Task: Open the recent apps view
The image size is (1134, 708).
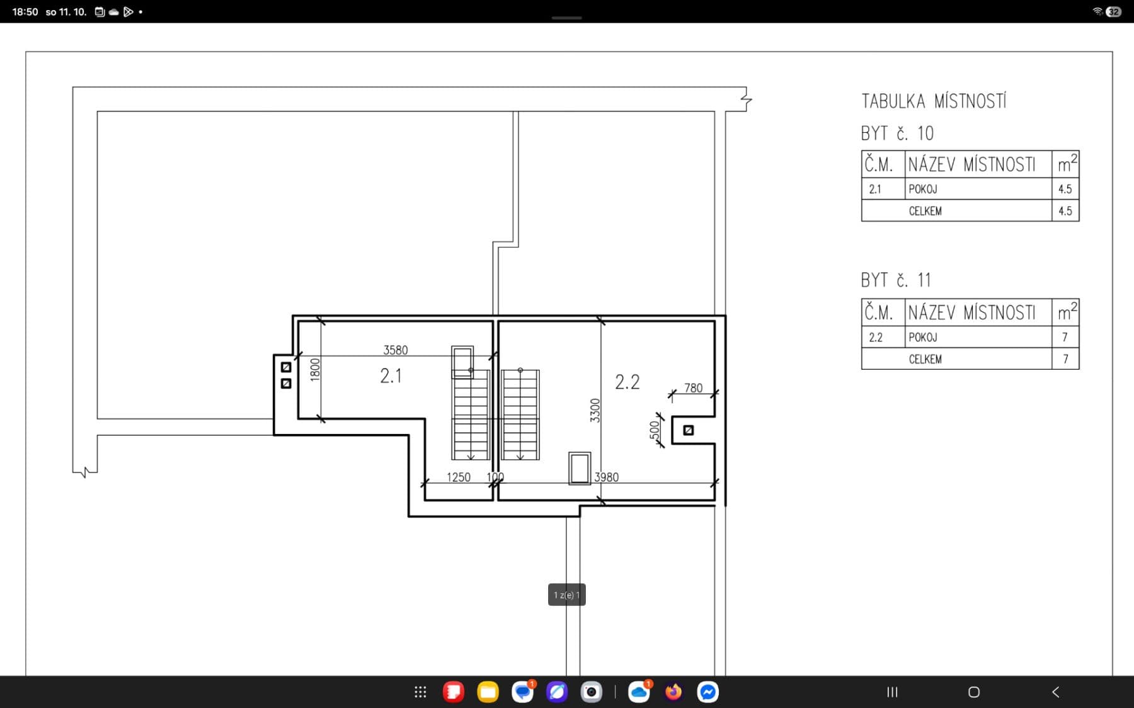Action: pos(892,692)
